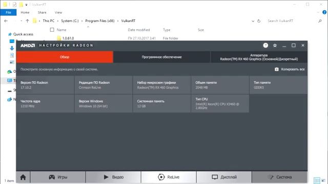
Task: Open the Дисплей section
Action: (x=224, y=177)
